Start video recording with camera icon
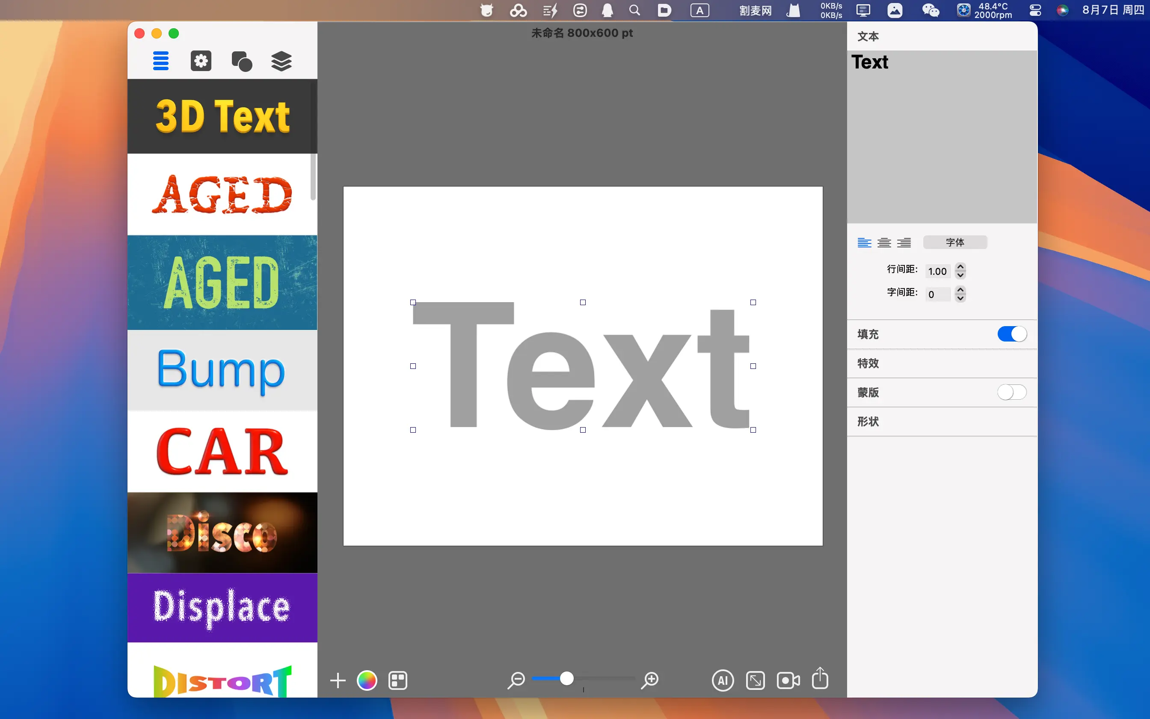The width and height of the screenshot is (1150, 719). click(x=788, y=680)
